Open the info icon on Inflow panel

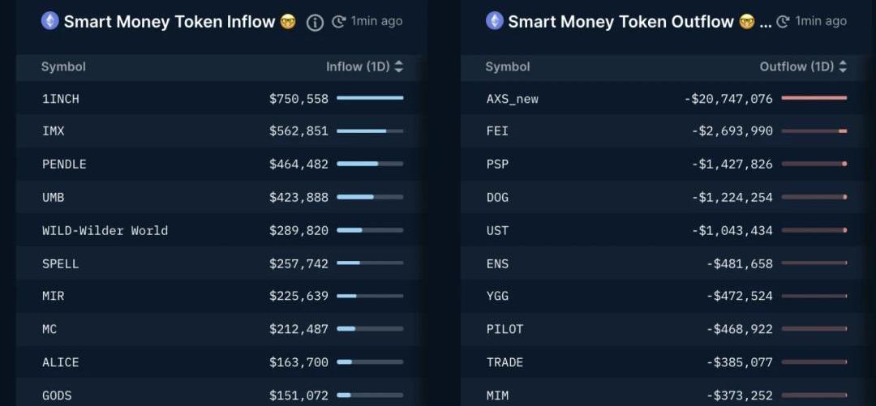[x=315, y=23]
